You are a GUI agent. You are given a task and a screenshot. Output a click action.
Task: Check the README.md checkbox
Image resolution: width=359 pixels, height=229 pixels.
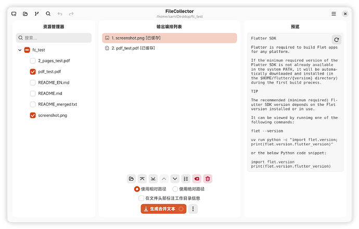[x=33, y=93]
